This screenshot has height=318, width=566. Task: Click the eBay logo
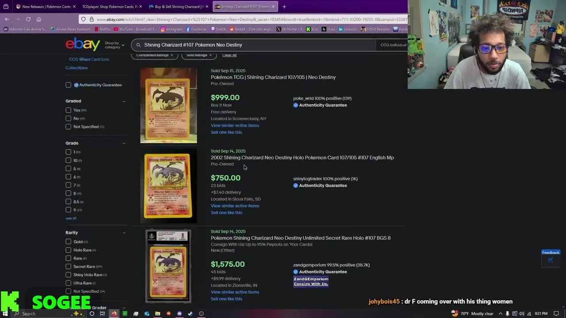[83, 44]
